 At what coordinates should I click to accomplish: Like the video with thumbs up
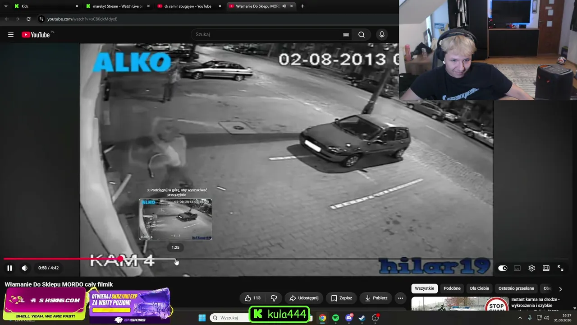click(x=252, y=298)
